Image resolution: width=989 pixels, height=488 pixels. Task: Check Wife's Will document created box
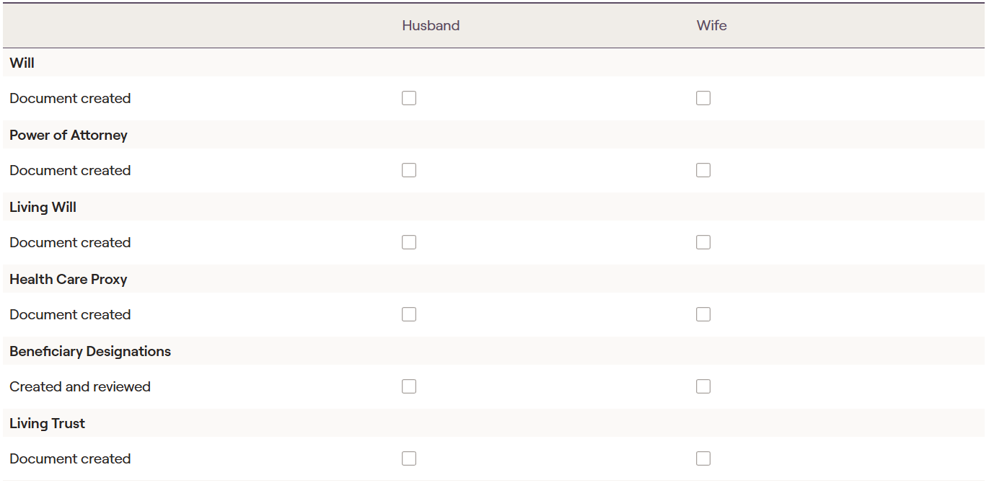coord(703,98)
